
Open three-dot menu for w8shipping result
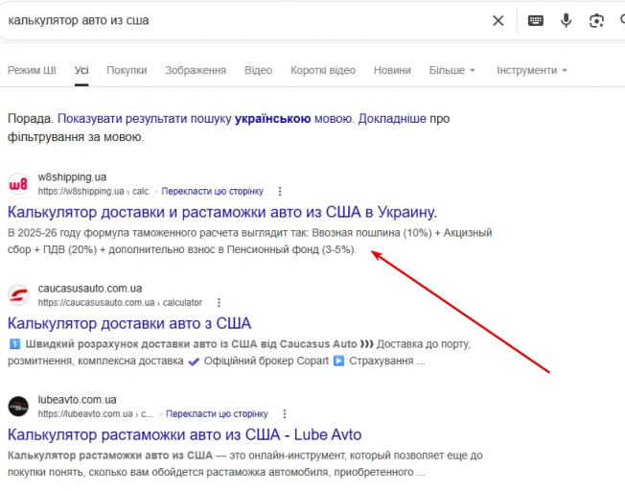(x=280, y=192)
